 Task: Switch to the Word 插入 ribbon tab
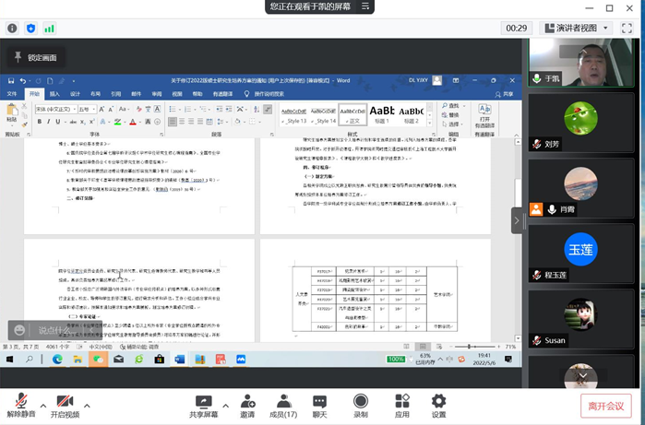54,94
